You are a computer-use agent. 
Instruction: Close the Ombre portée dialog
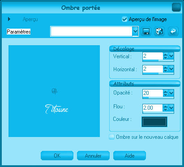point(176,7)
